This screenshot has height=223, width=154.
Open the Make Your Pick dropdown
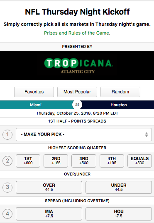coord(84,135)
